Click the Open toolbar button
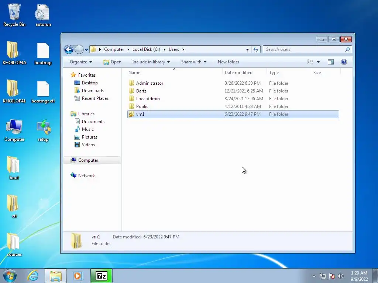The height and width of the screenshot is (283, 378). 112,62
